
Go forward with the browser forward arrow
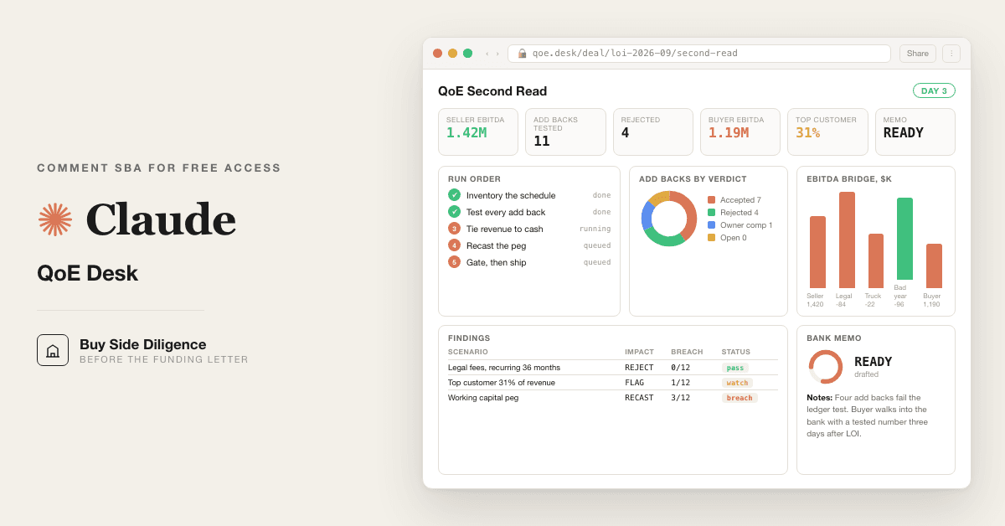point(497,54)
